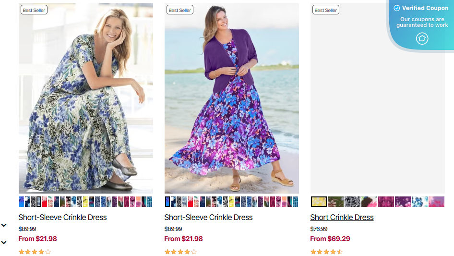Select the last pink swatch for Short Crinkle Dress

(436, 202)
